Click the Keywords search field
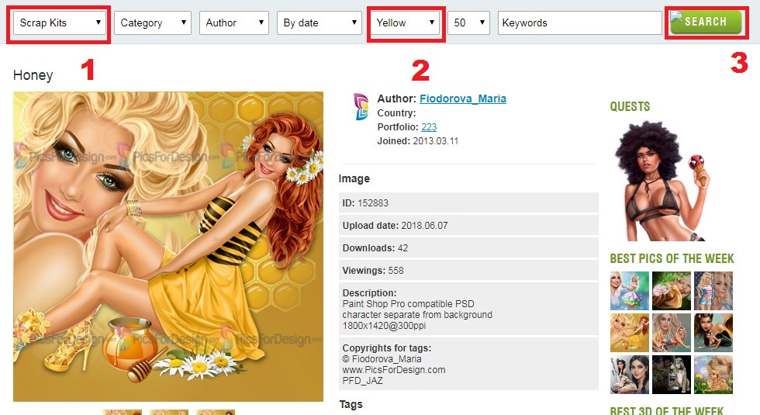 click(580, 22)
